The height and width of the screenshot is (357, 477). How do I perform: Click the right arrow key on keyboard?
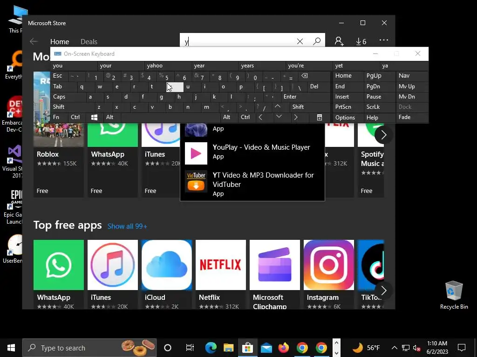point(296,117)
